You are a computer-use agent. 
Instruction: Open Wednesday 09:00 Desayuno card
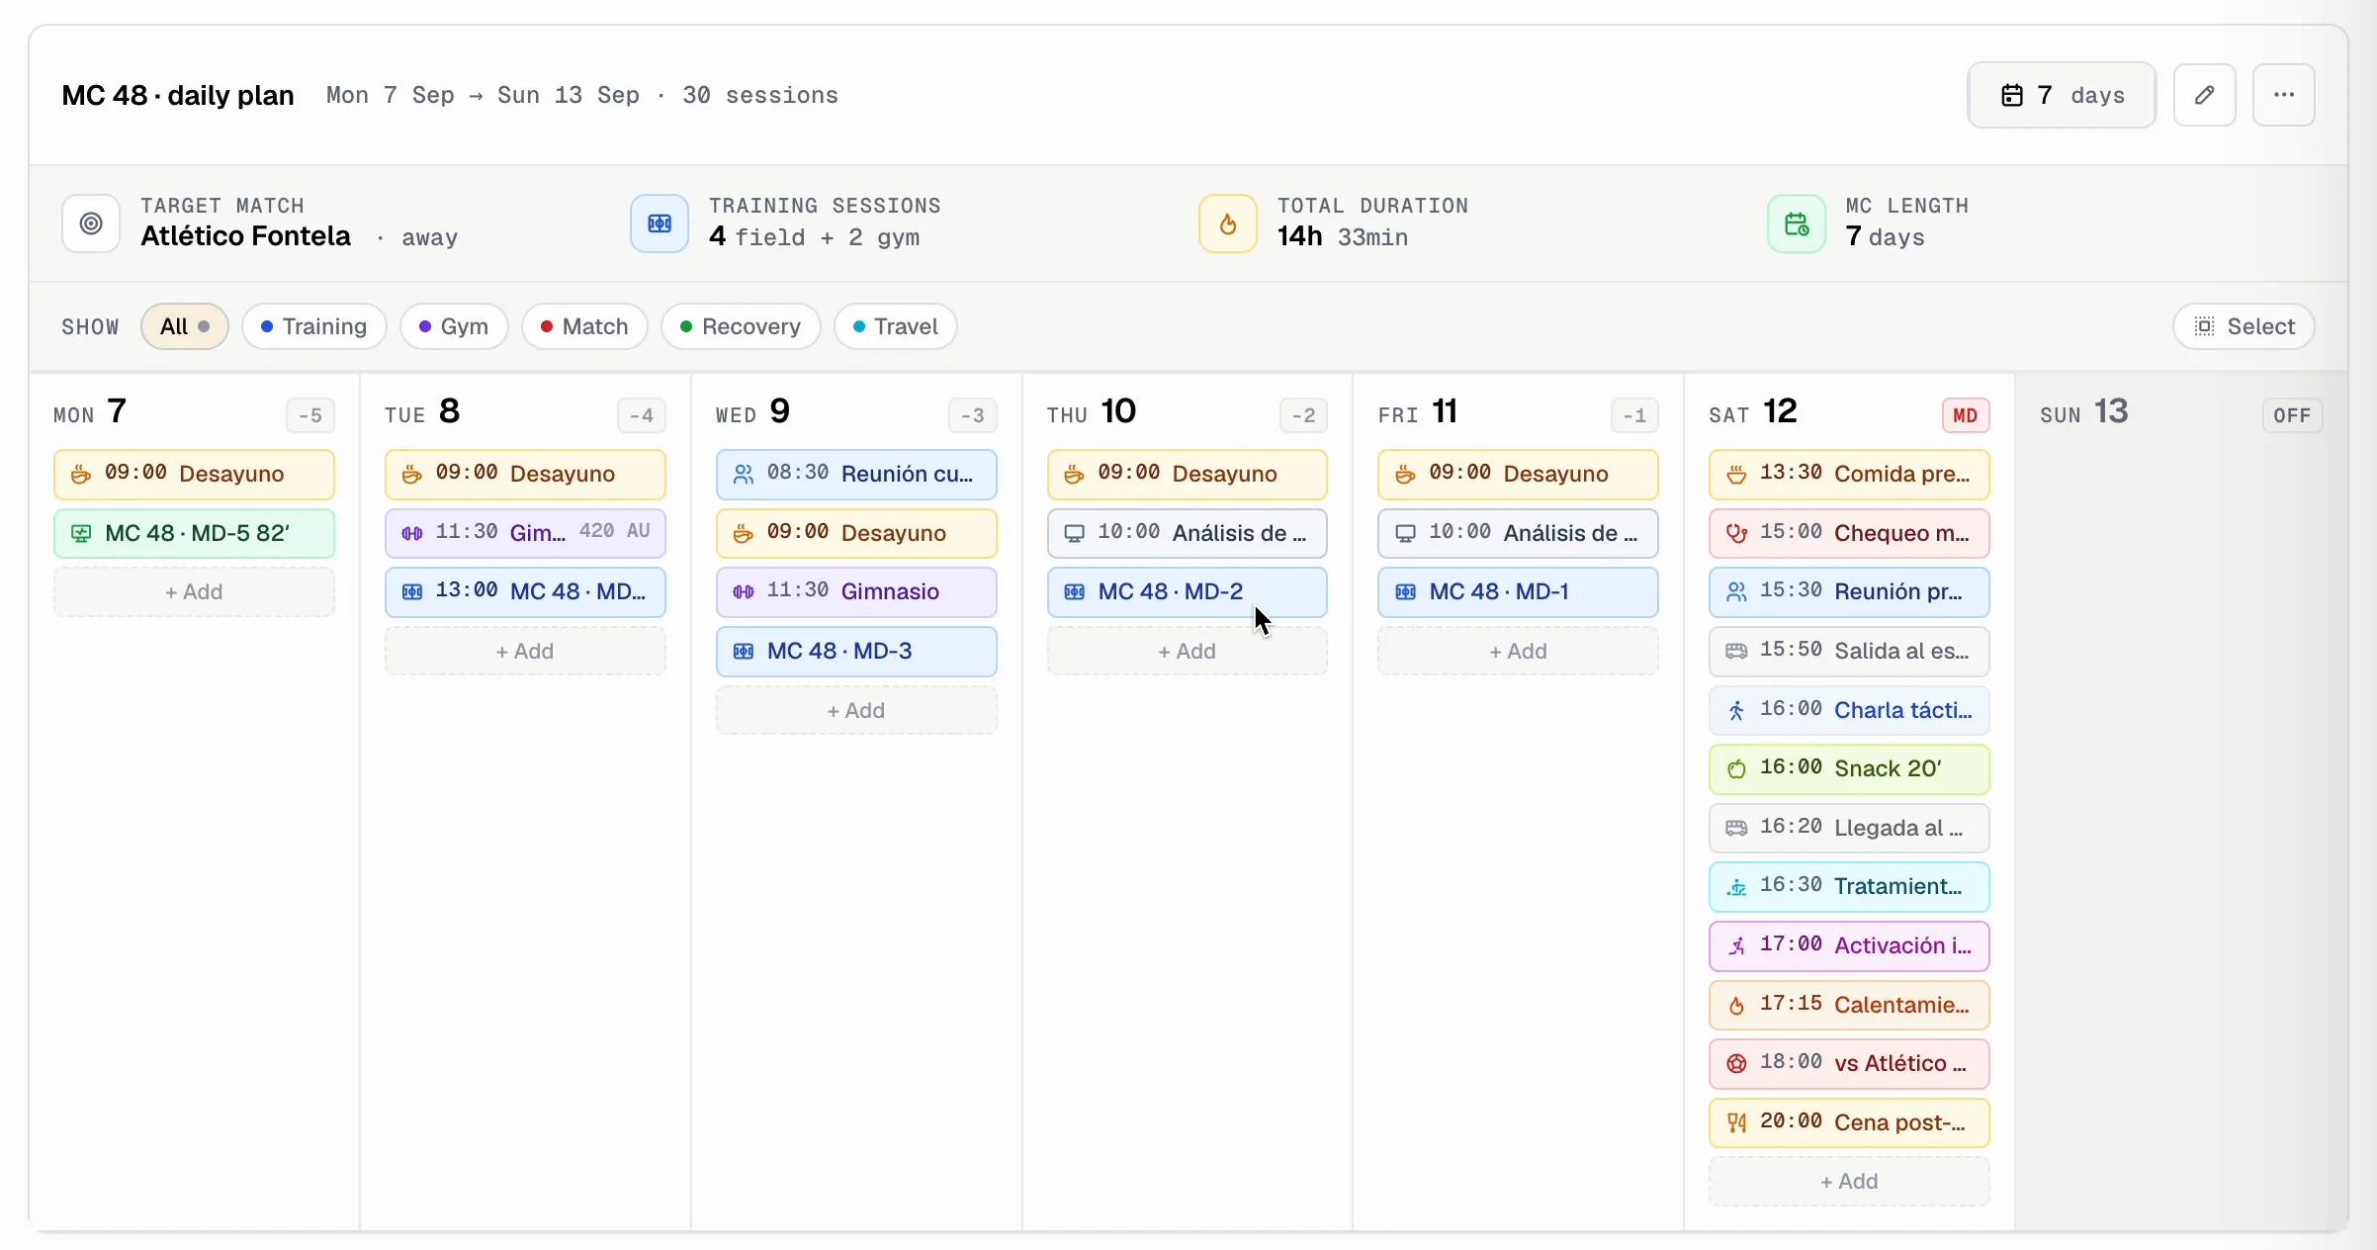pyautogui.click(x=856, y=533)
